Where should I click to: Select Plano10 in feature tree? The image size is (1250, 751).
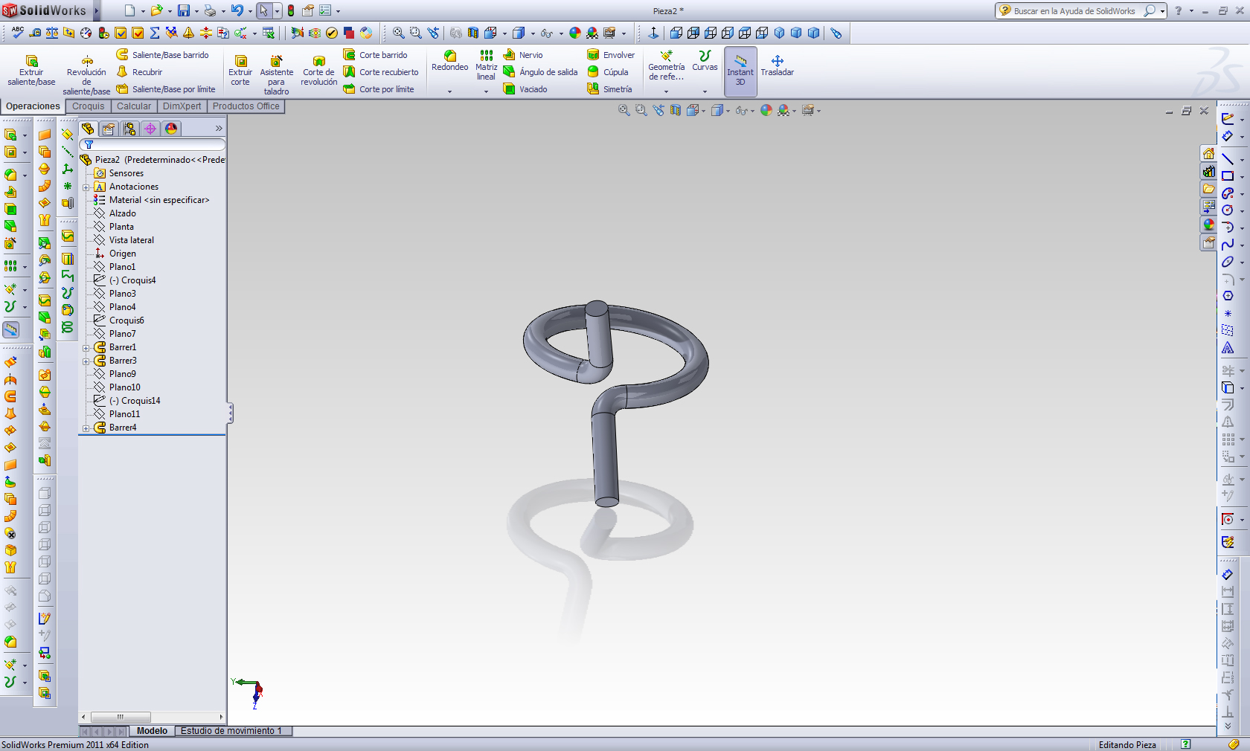(118, 387)
